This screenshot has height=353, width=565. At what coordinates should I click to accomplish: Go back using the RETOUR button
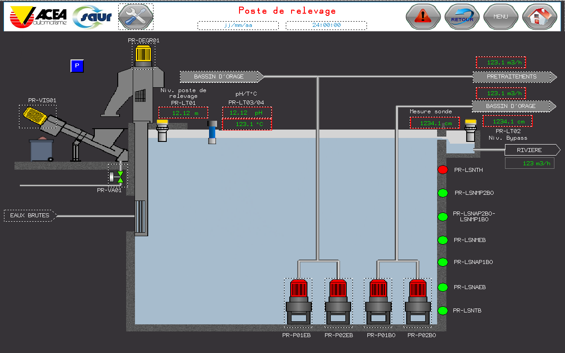pos(462,17)
